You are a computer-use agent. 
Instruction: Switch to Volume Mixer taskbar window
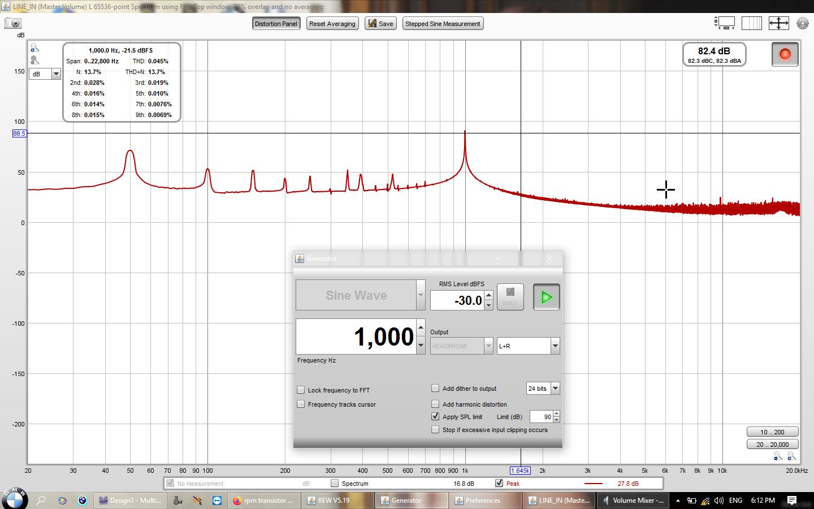tap(634, 500)
